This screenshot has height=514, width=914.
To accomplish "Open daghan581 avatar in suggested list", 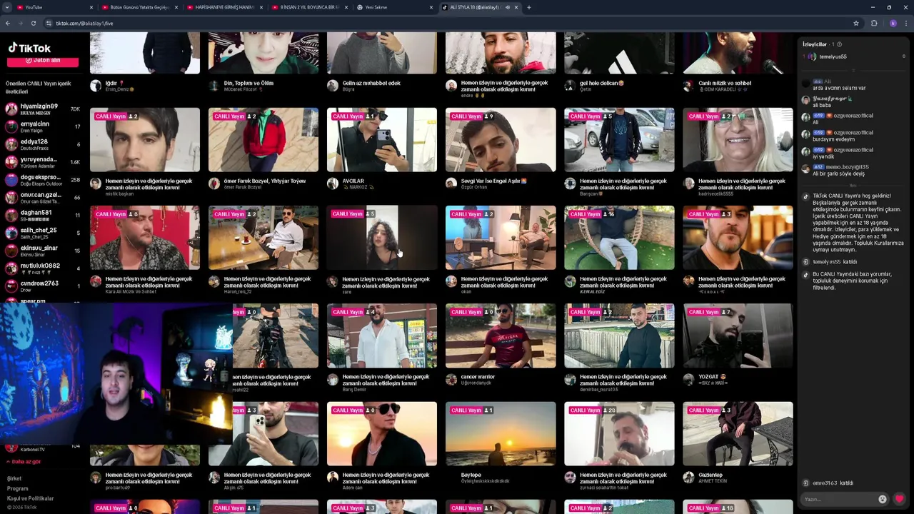I will pyautogui.click(x=11, y=215).
